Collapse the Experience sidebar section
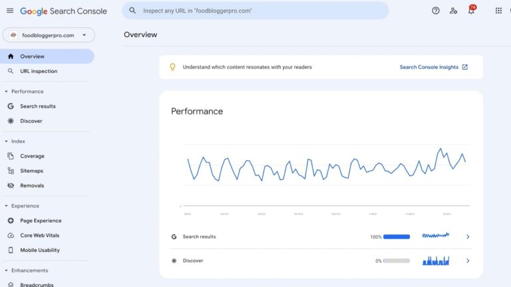Screen dimensions: 511x287 6,206
